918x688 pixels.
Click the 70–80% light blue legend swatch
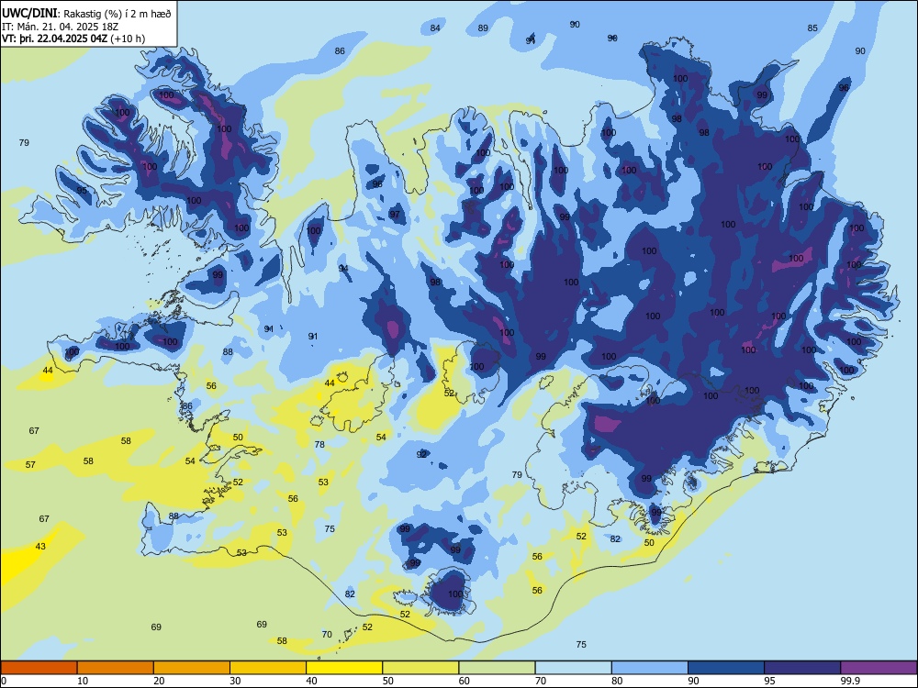coord(573,668)
